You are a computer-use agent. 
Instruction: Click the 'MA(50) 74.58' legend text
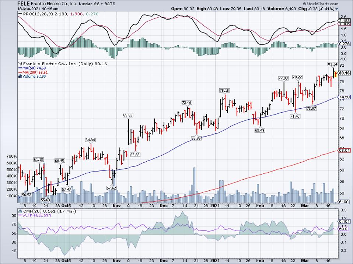[34, 68]
